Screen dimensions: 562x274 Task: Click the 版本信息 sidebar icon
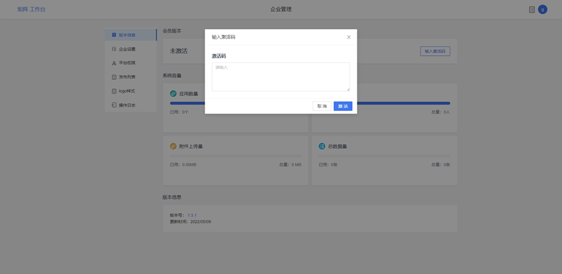pyautogui.click(x=114, y=35)
